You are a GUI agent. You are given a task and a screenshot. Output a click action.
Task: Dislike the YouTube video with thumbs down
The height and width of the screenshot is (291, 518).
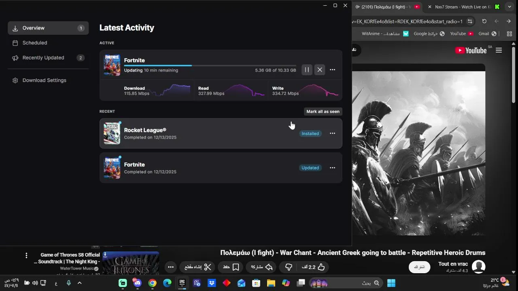click(x=289, y=267)
